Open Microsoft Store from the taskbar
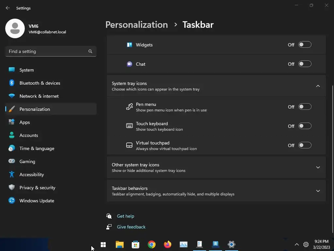 click(x=135, y=244)
